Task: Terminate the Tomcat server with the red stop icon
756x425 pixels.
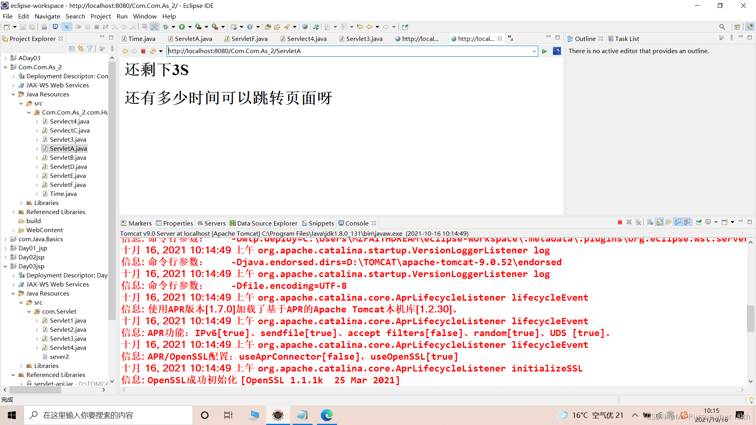Action: tap(620, 222)
